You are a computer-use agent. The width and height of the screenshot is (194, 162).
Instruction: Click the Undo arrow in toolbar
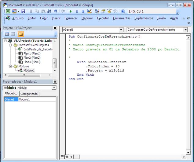55,11
